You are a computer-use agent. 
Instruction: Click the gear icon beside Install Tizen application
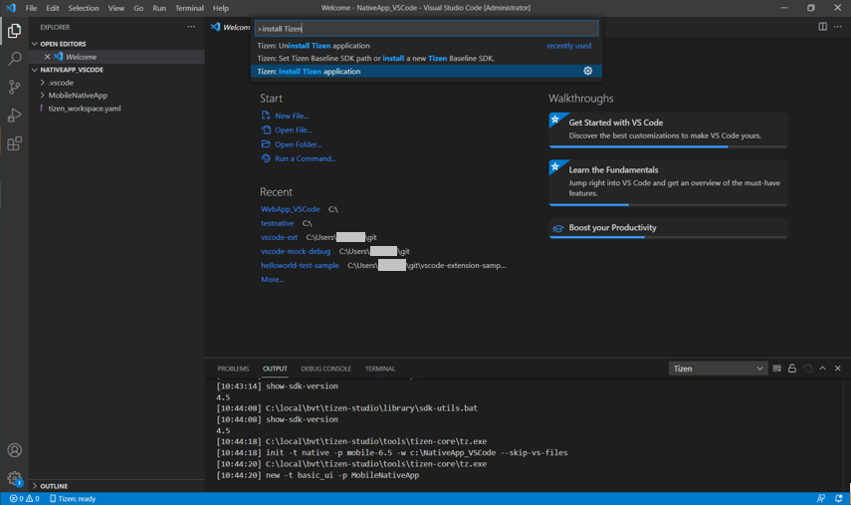click(587, 72)
